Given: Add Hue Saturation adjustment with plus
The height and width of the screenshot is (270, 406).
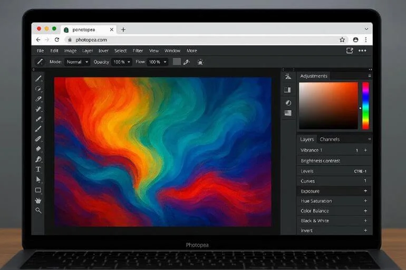Looking at the screenshot, I should [x=365, y=201].
